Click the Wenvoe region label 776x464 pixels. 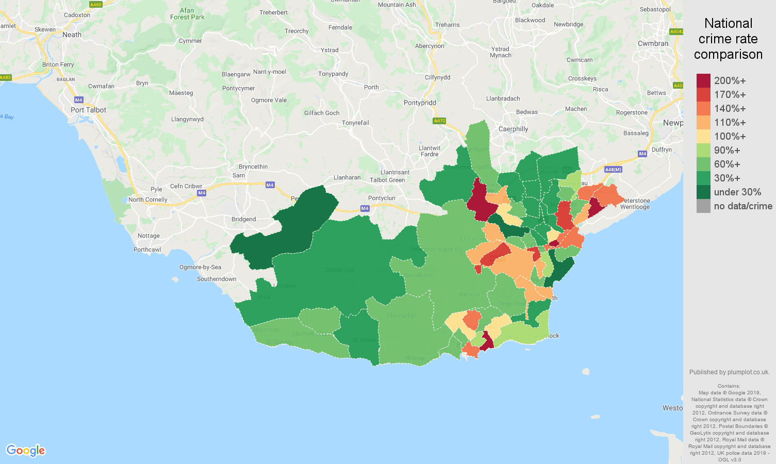tap(469, 294)
